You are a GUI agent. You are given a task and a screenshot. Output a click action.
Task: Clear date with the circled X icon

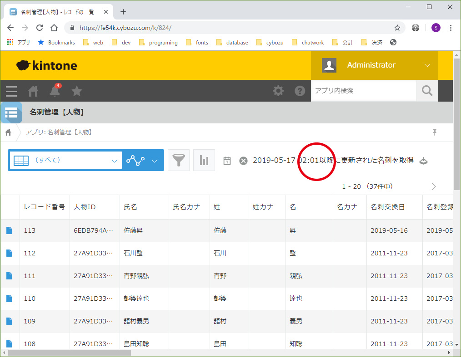(x=243, y=161)
